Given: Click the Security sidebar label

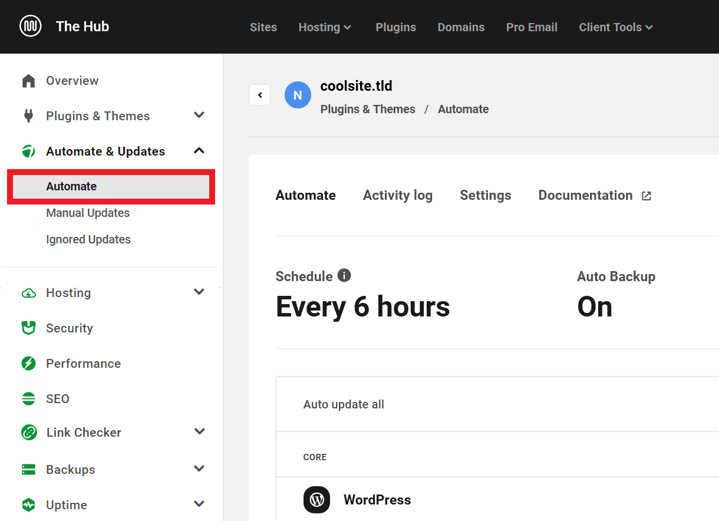Looking at the screenshot, I should [70, 328].
